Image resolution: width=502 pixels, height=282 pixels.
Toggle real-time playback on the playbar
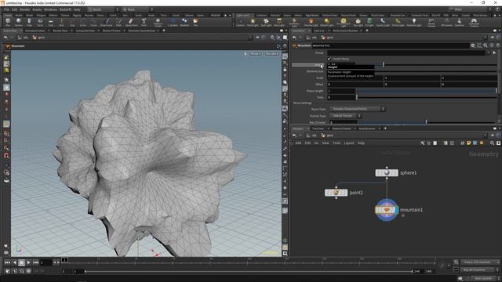tap(28, 271)
